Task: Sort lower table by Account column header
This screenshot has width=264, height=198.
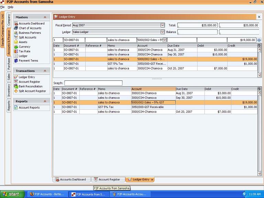Action: point(153,89)
